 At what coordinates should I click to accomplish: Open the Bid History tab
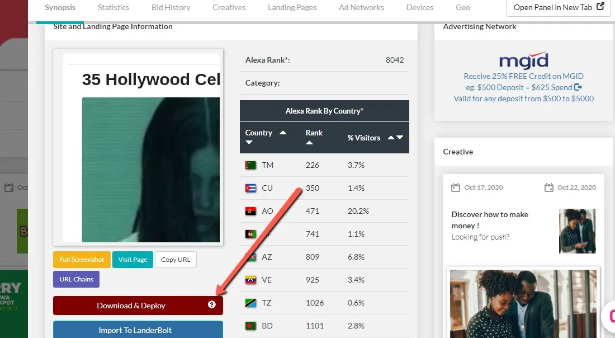[171, 7]
